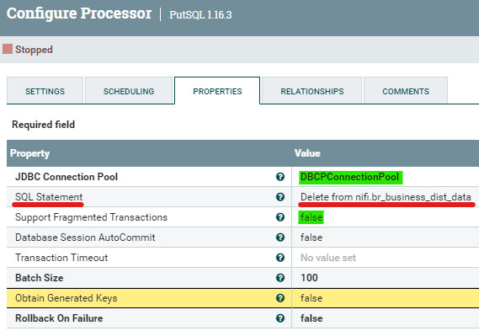Click the Configure Processor dialog title

click(79, 14)
